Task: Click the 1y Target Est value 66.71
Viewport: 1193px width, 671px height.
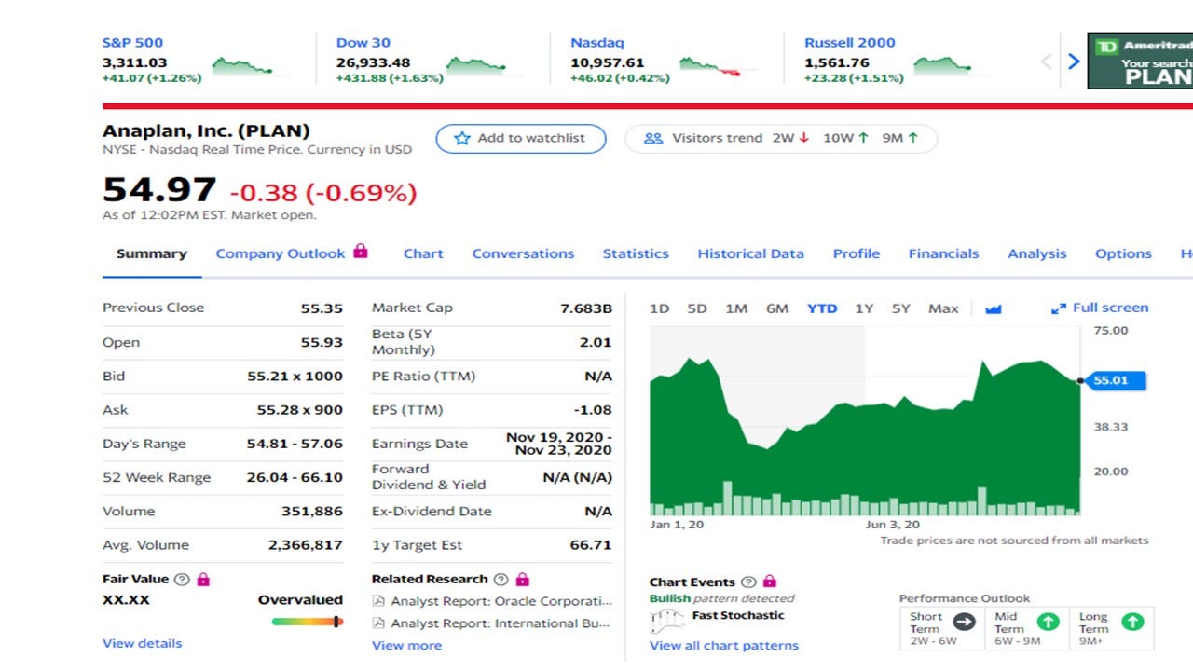Action: click(591, 545)
